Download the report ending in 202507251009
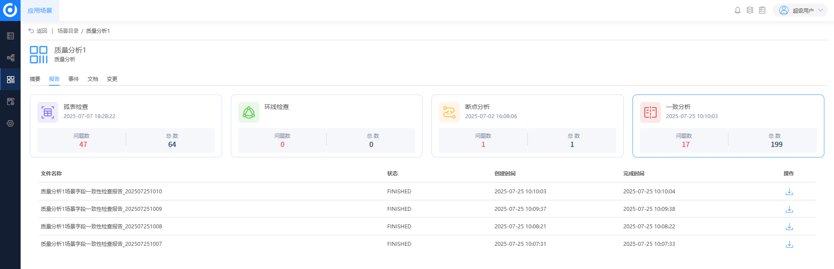 [x=789, y=209]
